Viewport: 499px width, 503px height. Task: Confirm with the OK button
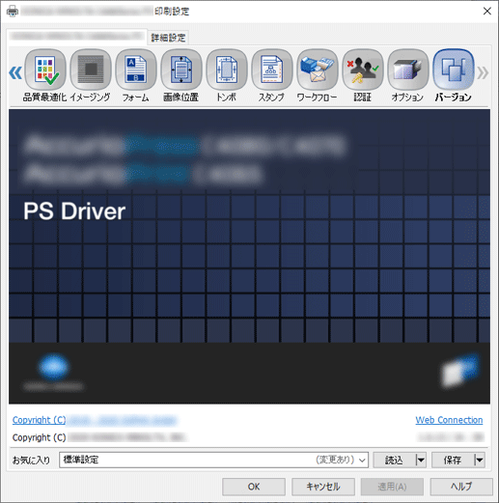[254, 487]
